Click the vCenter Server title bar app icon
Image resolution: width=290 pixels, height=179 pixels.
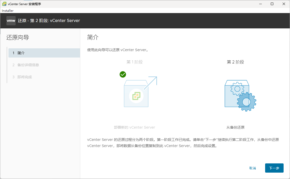click(x=4, y=4)
